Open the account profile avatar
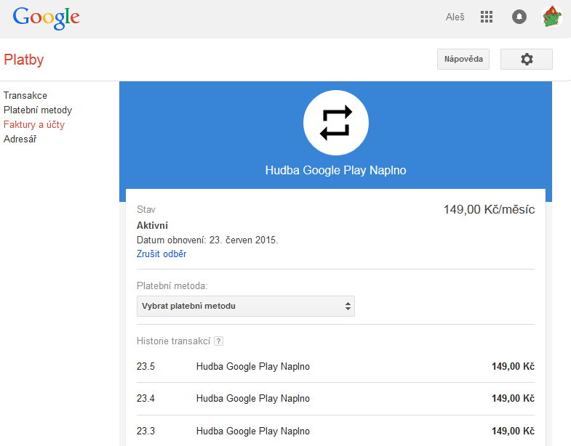The height and width of the screenshot is (446, 571). pyautogui.click(x=552, y=17)
